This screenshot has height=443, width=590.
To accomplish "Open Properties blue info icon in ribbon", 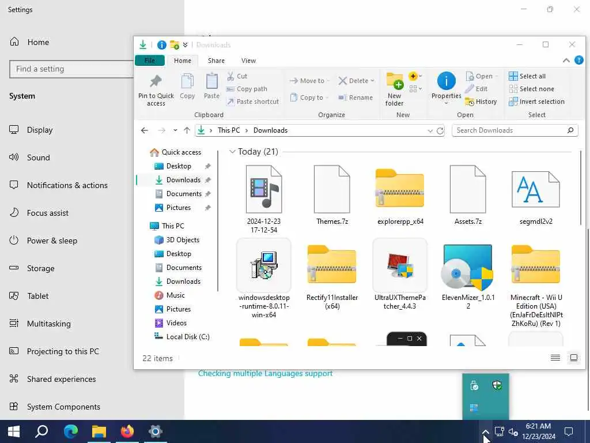I will [447, 81].
